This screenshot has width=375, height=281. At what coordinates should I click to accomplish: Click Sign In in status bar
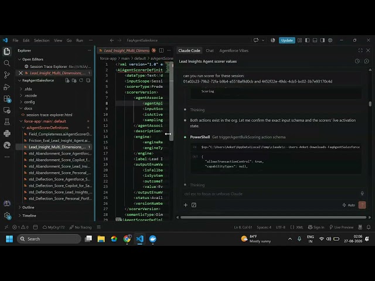click(316, 227)
